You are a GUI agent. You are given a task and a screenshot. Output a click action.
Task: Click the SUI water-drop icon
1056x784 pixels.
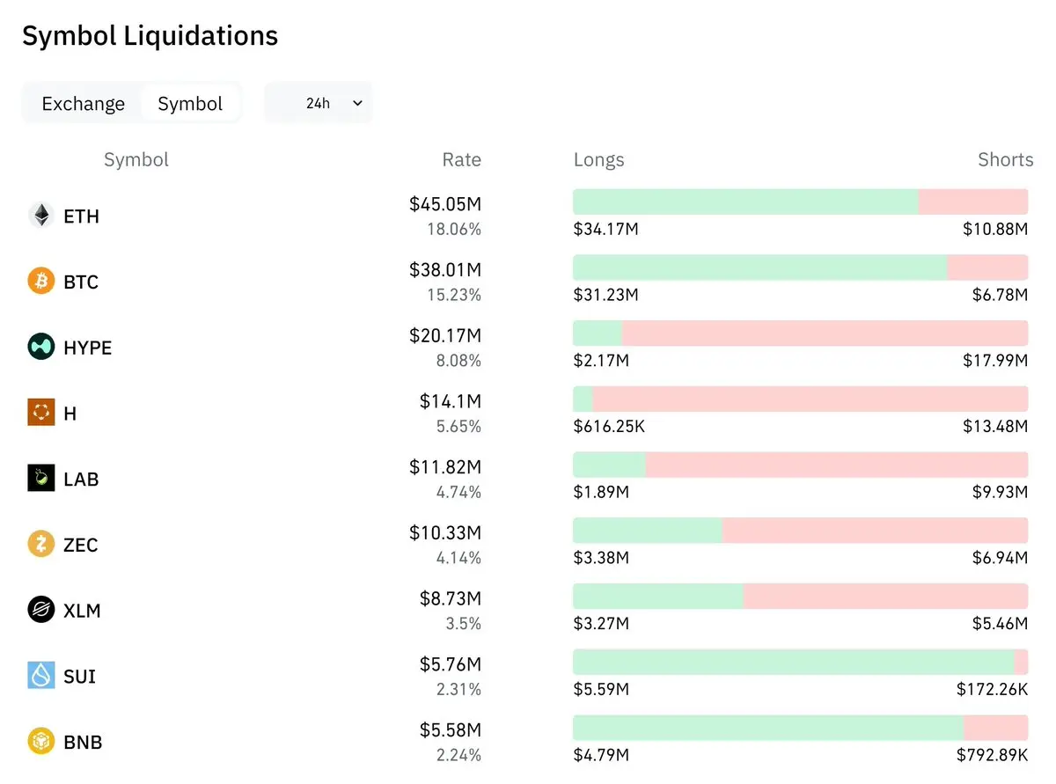(x=41, y=676)
